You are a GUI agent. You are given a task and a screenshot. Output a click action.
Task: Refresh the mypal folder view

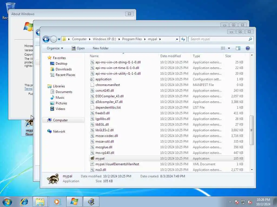[183, 39]
